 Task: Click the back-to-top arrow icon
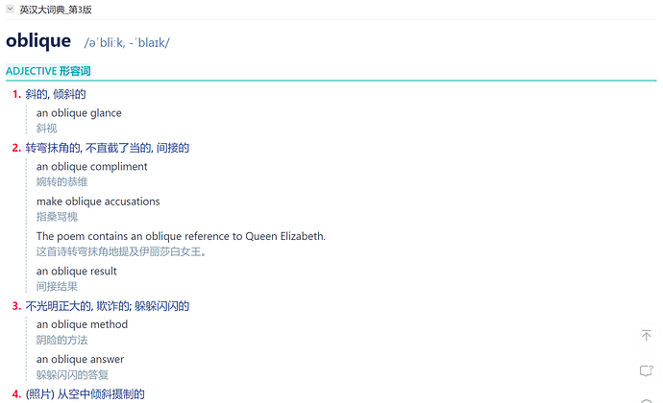click(646, 336)
